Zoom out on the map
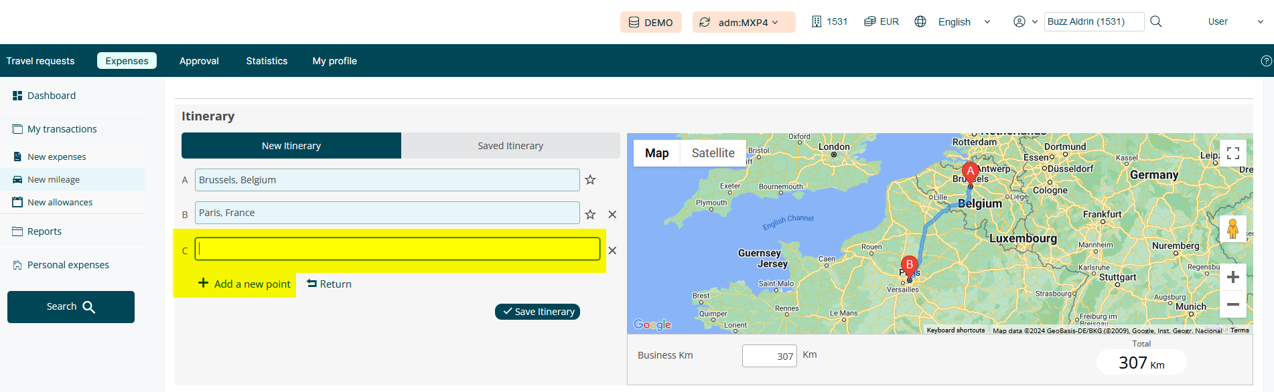 click(1232, 304)
